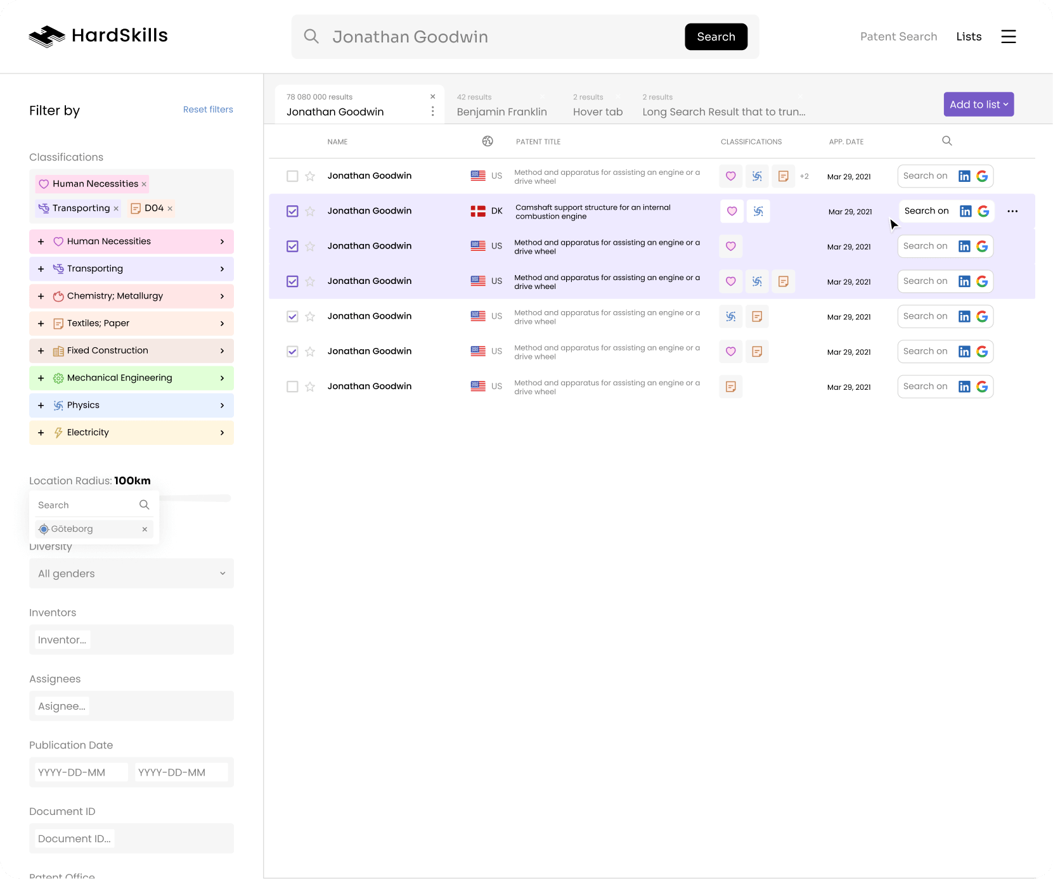The image size is (1053, 879).
Task: Remove the D04 classification chip
Action: [170, 209]
